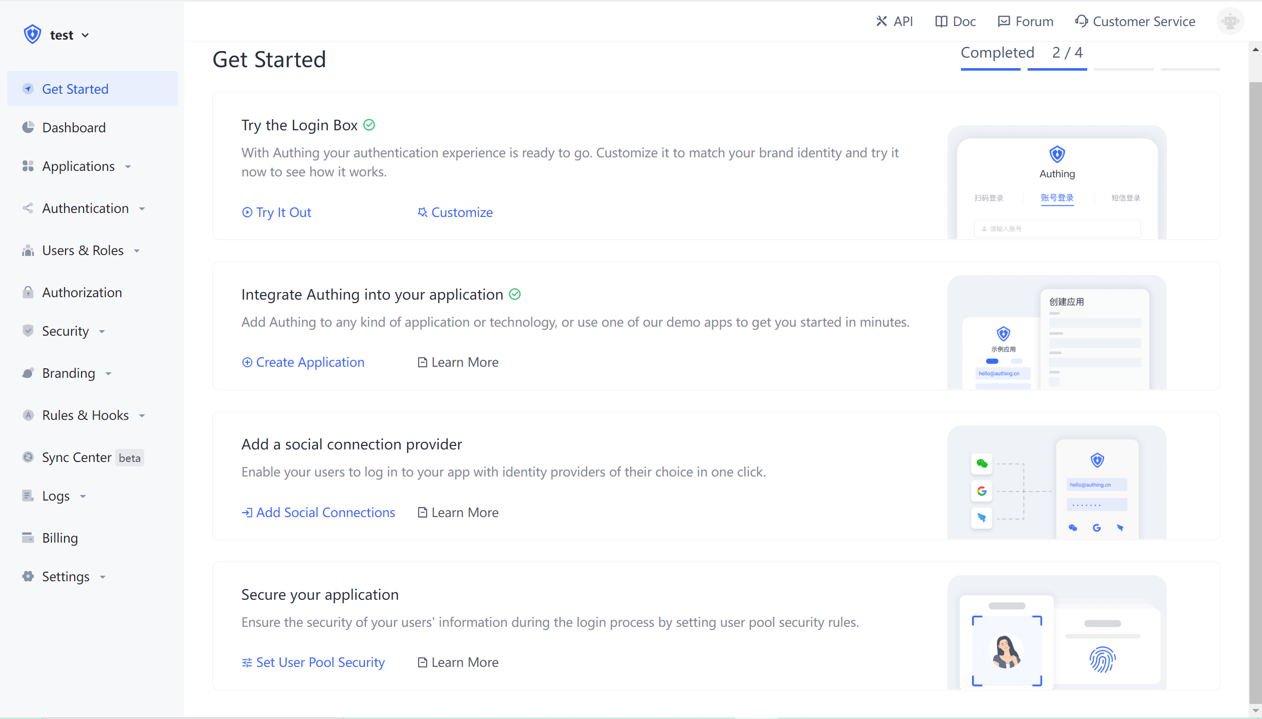This screenshot has height=719, width=1262.
Task: Click the Customer Service headset icon
Action: point(1081,21)
